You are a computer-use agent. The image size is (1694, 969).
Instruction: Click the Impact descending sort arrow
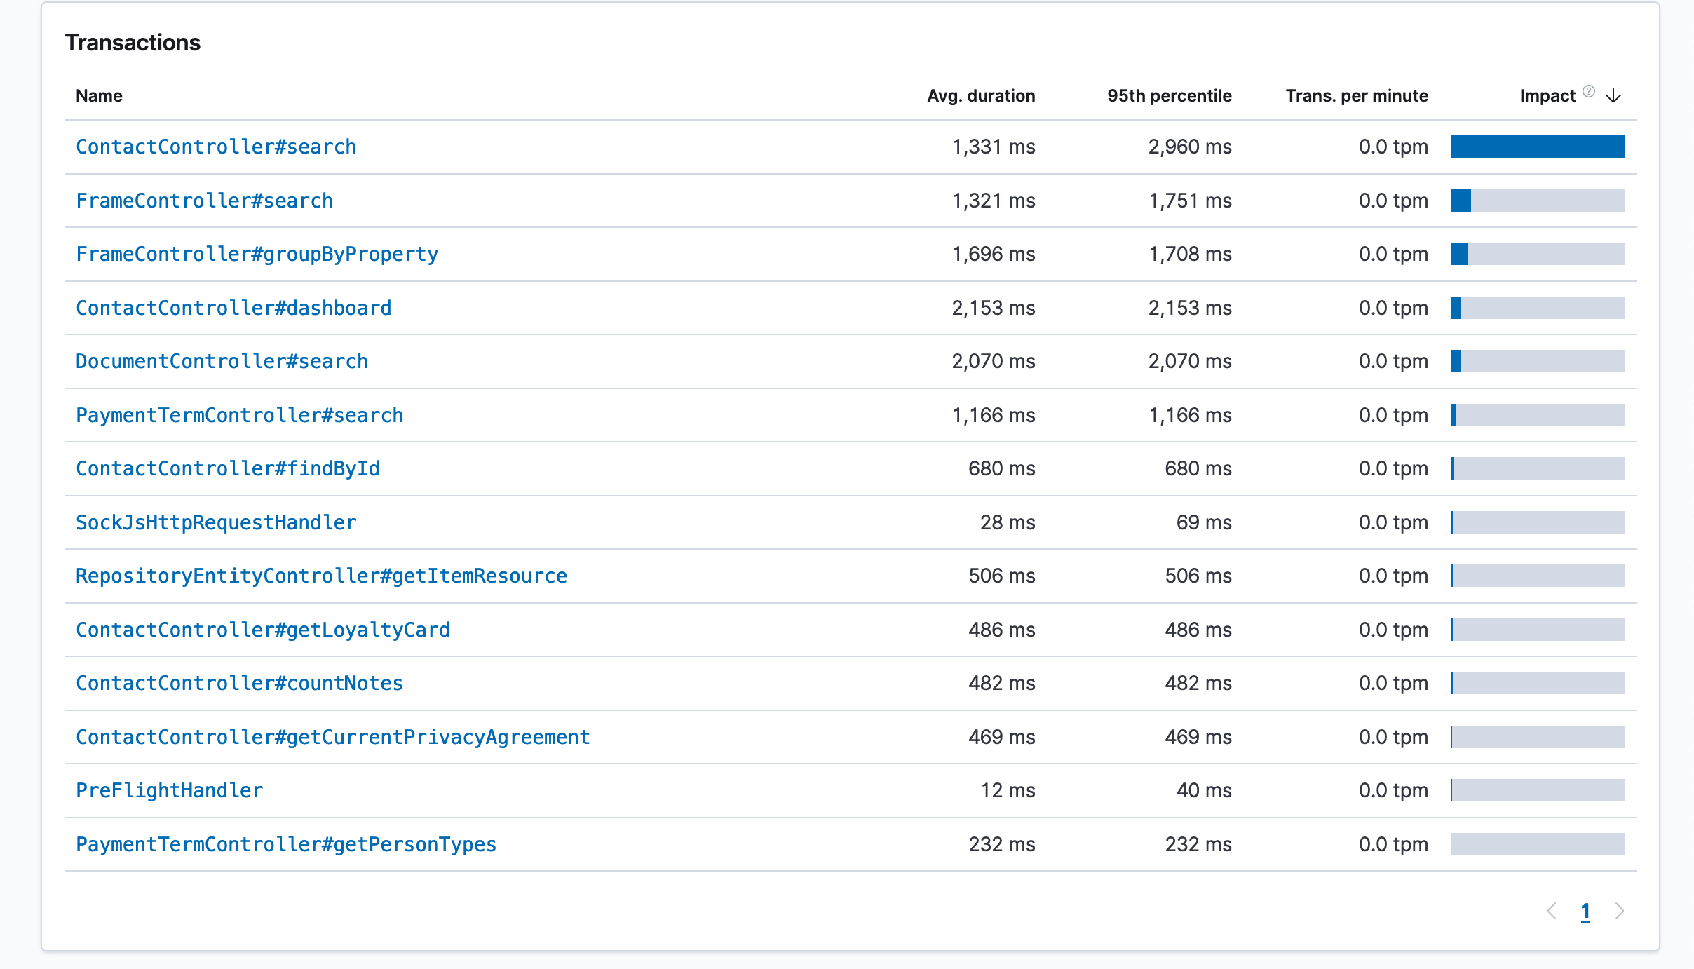[1613, 96]
